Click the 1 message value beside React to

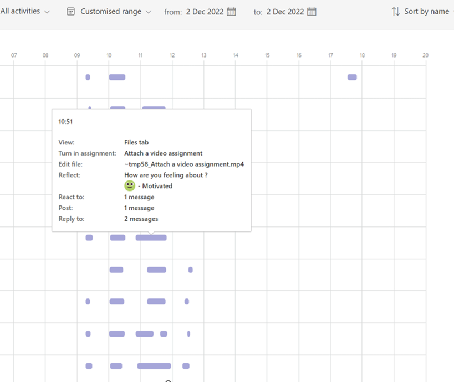[x=139, y=197]
